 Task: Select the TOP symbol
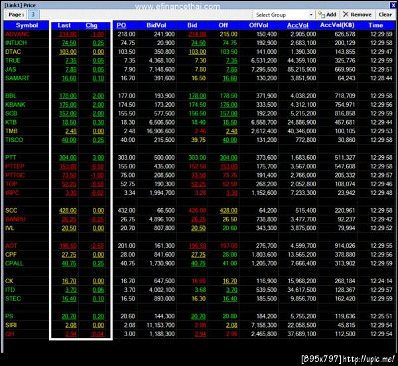pyautogui.click(x=11, y=184)
